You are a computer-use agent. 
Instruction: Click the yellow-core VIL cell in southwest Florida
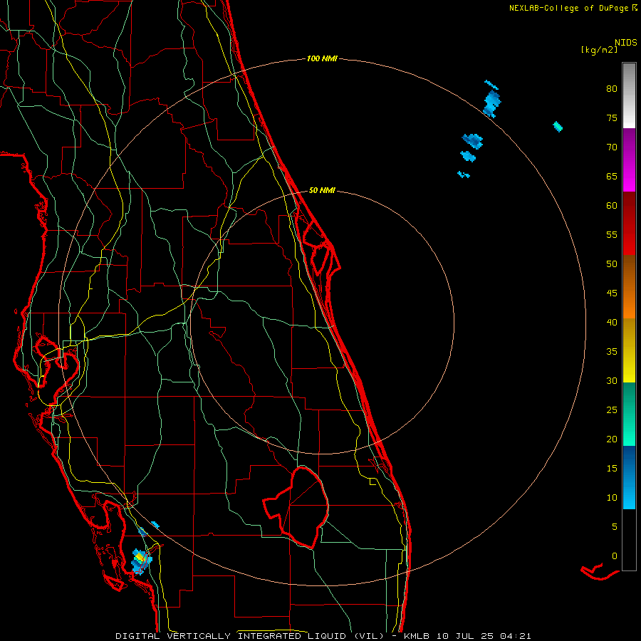(140, 561)
